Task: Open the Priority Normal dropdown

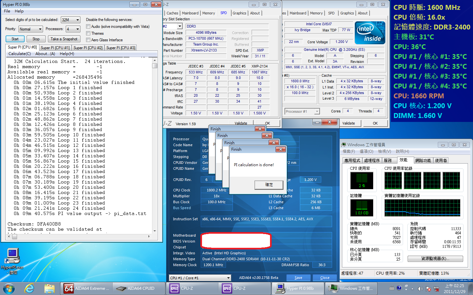Action: pos(31,29)
